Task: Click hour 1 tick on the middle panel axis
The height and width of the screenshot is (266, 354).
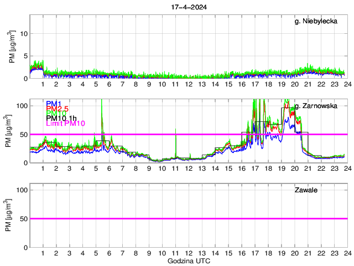Action: click(x=43, y=168)
